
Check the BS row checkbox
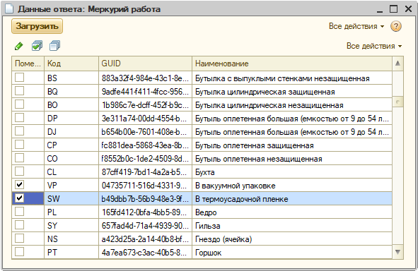pyautogui.click(x=20, y=78)
